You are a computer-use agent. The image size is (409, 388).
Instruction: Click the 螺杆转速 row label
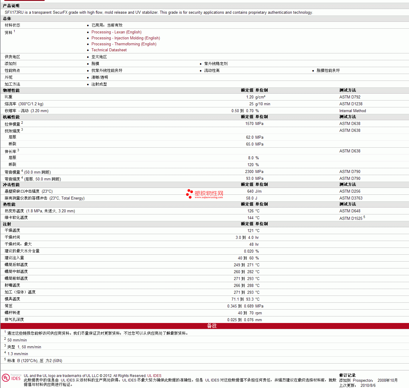click(13, 313)
